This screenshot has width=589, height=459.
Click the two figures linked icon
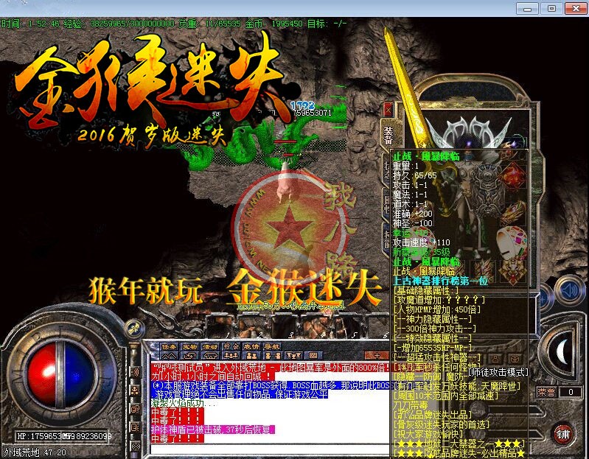pyautogui.click(x=271, y=355)
